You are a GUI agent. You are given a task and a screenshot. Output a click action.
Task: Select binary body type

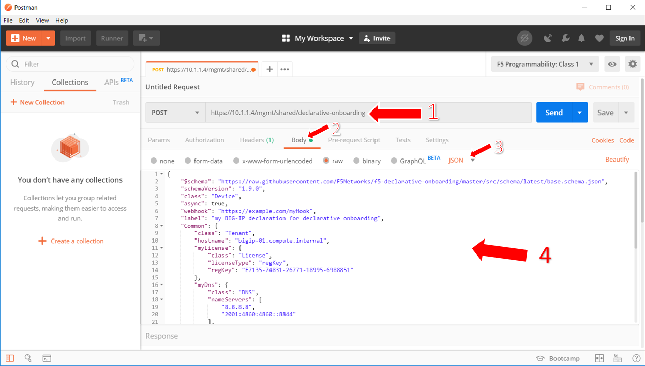pos(356,161)
